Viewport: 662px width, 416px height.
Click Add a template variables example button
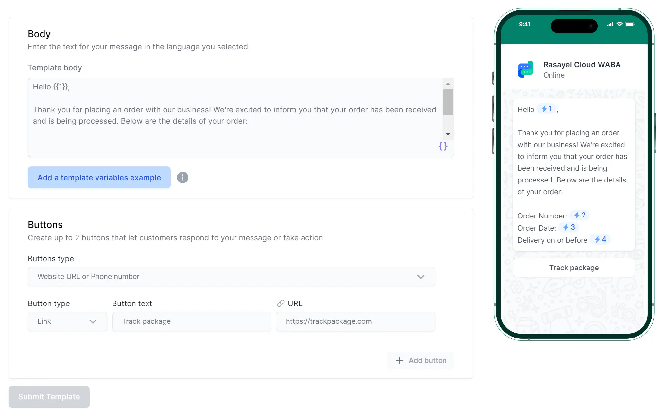pos(99,177)
